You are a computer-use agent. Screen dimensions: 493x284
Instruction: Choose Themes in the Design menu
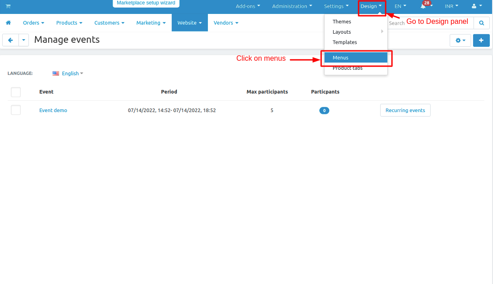point(342,22)
